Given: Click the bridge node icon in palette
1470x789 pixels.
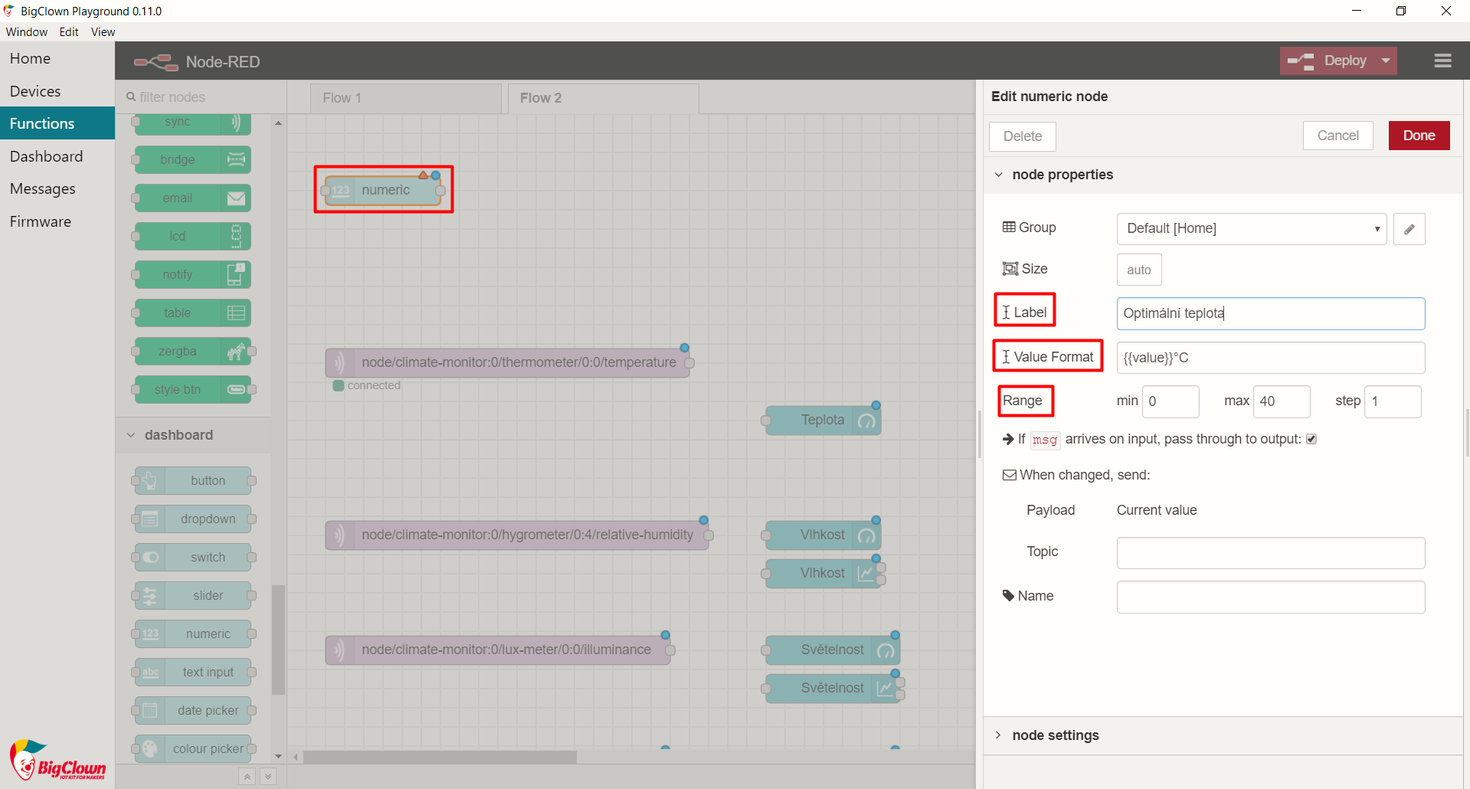Looking at the screenshot, I should [236, 159].
